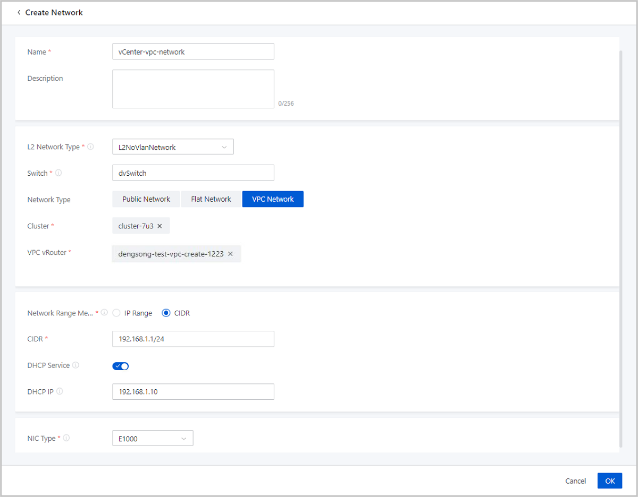
Task: Disable the DHCP Service toggle
Action: [121, 366]
